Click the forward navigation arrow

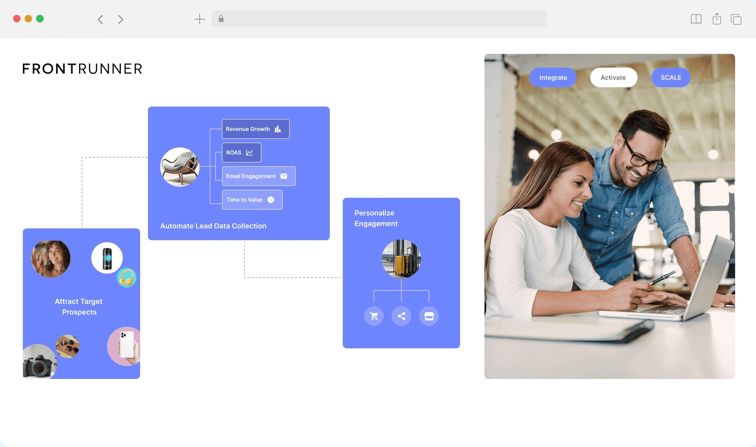(120, 19)
